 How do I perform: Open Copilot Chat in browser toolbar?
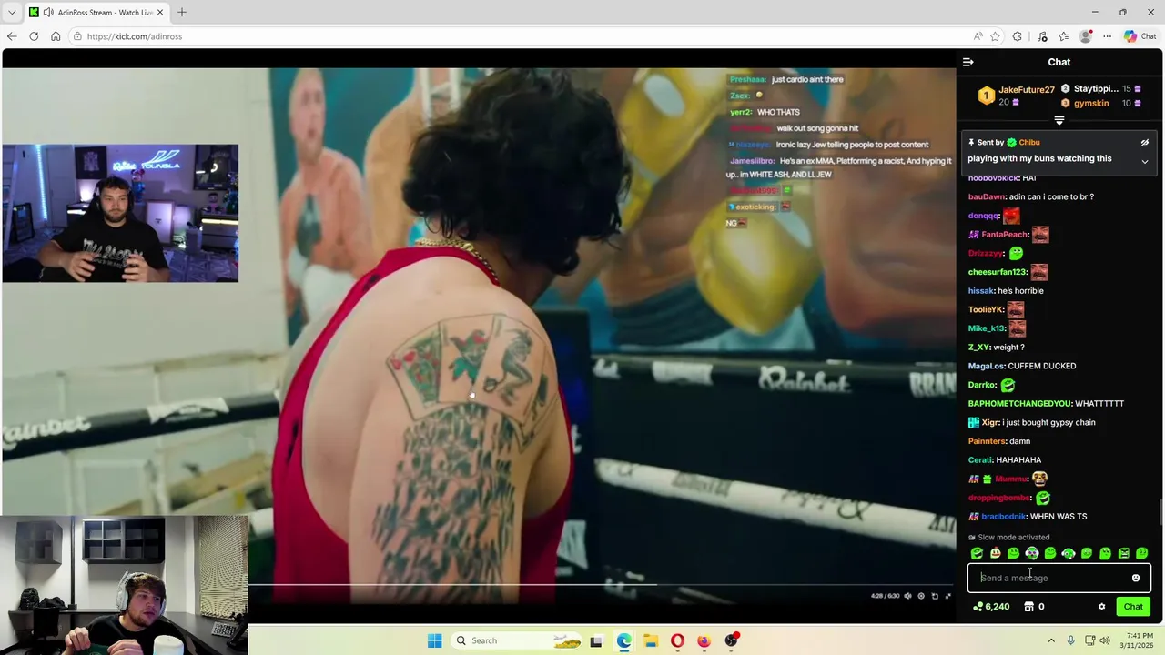pyautogui.click(x=1140, y=36)
